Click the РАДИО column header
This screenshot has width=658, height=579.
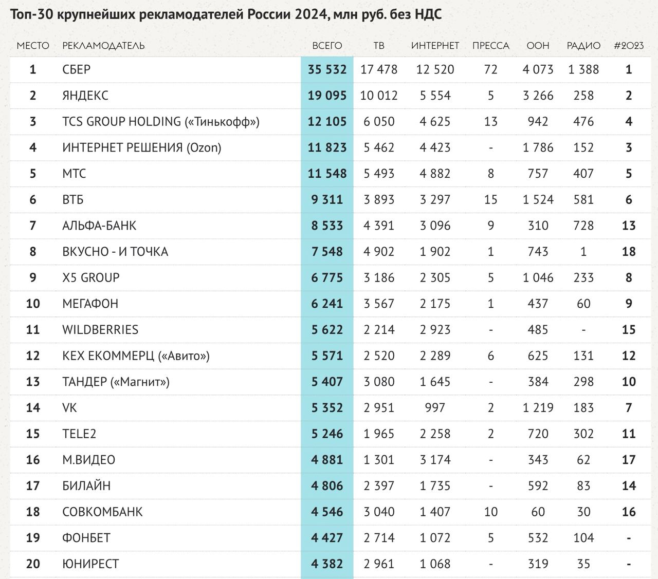tap(583, 46)
